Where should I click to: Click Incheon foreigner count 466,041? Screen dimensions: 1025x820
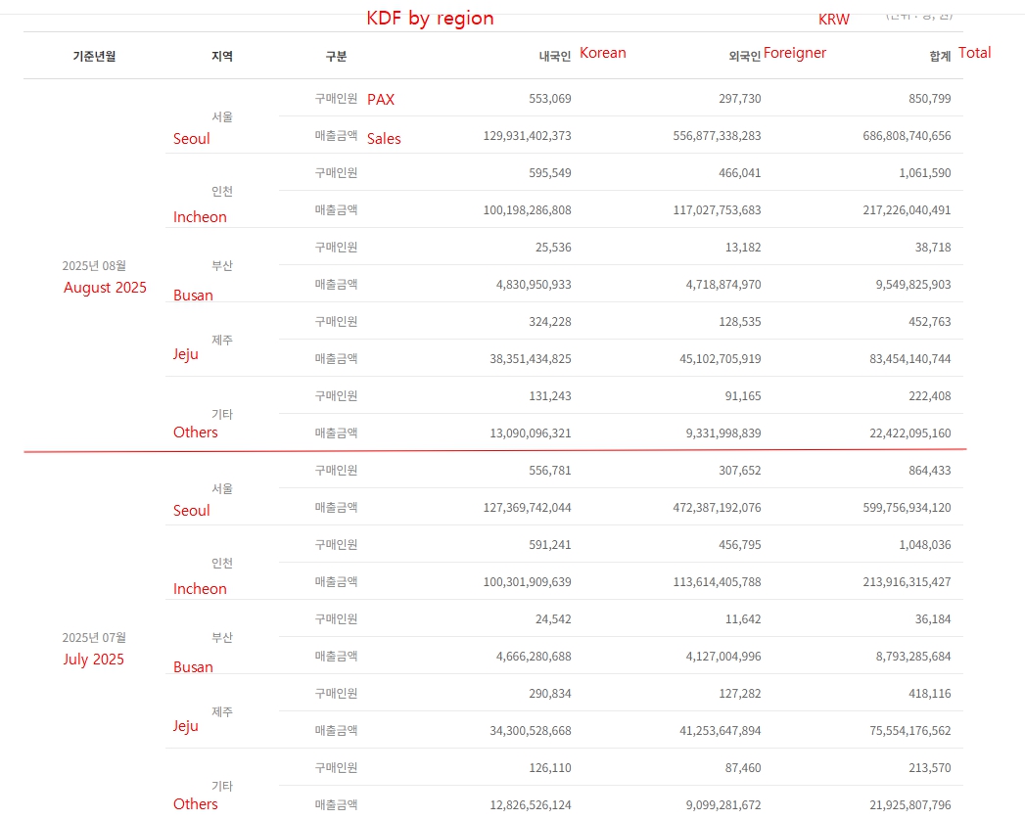pos(732,173)
